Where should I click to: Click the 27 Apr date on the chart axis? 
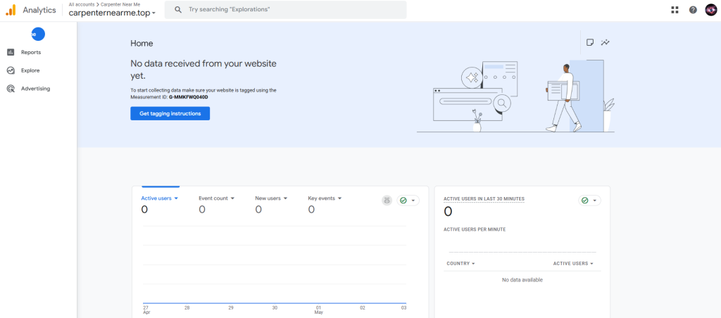click(145, 310)
